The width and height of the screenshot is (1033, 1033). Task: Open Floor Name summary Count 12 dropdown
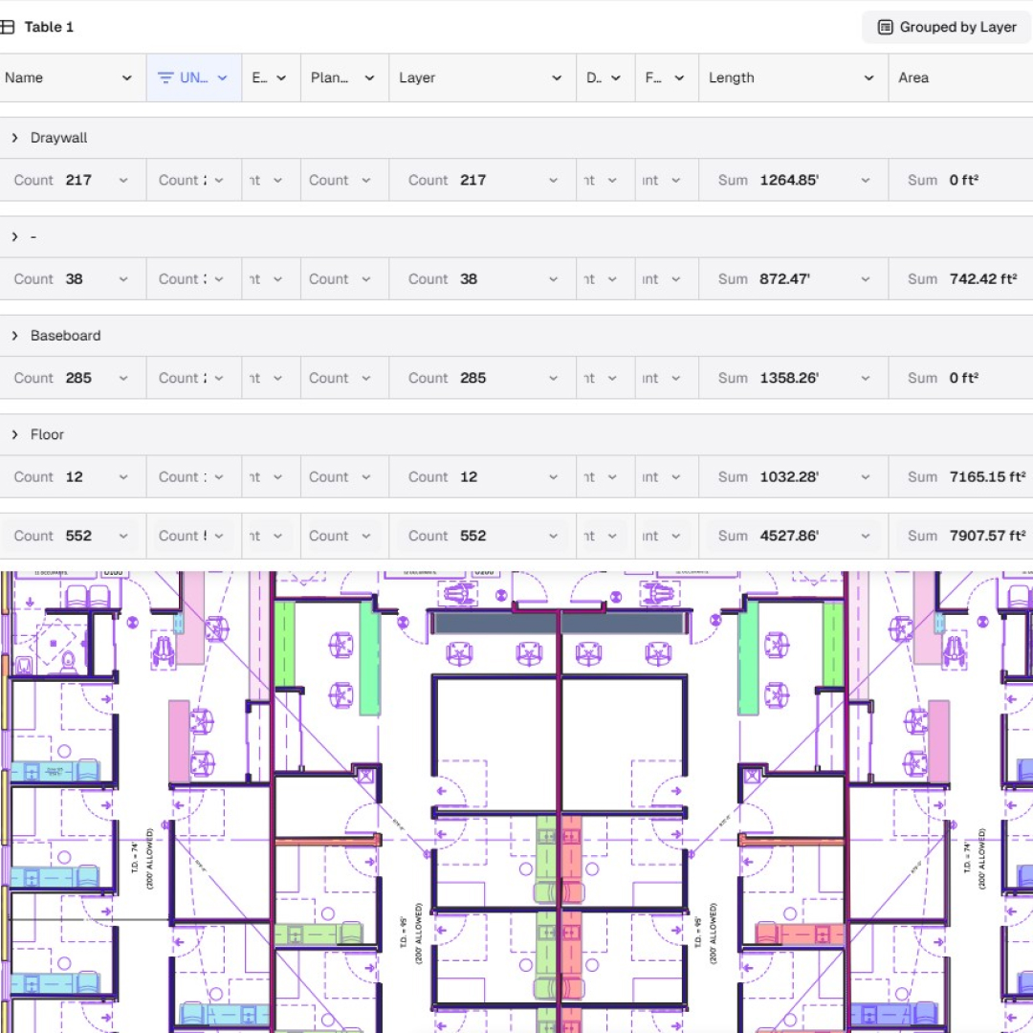tap(123, 476)
